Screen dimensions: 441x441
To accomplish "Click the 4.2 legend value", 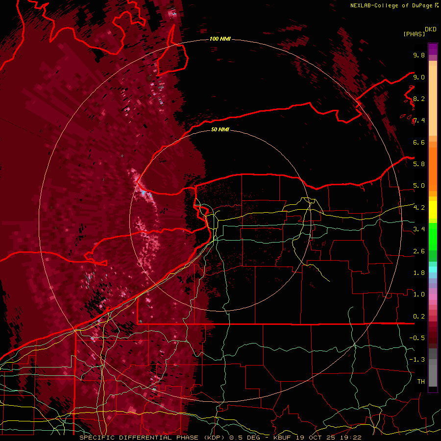I will tap(419, 208).
